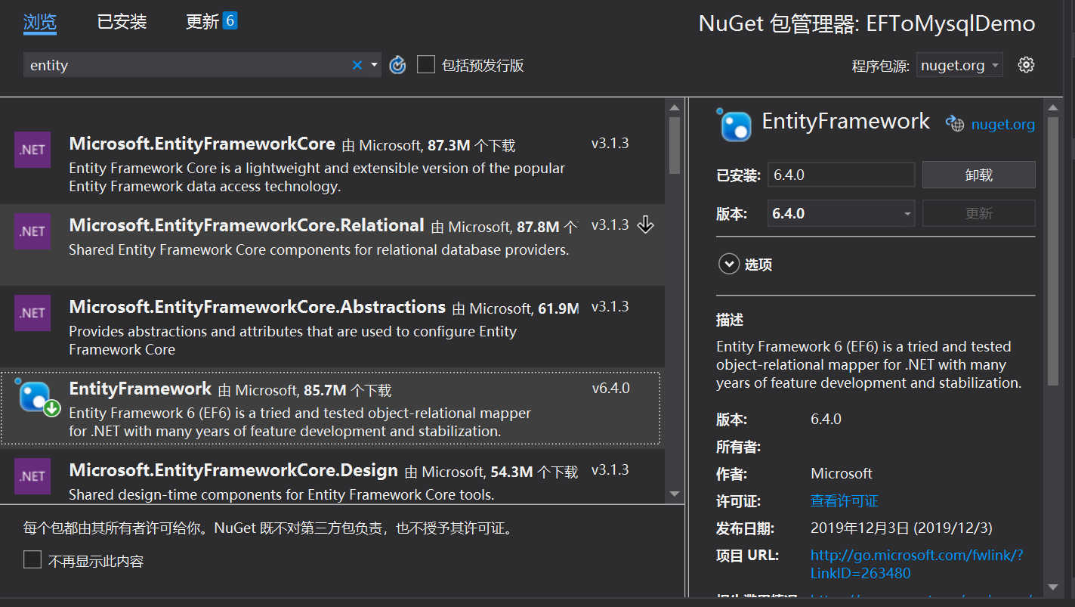Open version 6.4.0 dropdown

click(x=841, y=213)
